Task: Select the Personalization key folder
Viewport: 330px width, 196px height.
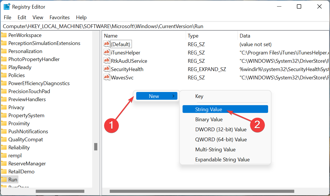Action: (25, 51)
